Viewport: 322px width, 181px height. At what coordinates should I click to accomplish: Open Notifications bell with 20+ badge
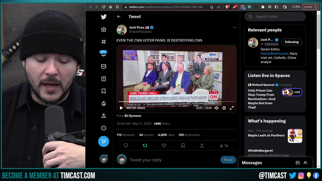104,54
